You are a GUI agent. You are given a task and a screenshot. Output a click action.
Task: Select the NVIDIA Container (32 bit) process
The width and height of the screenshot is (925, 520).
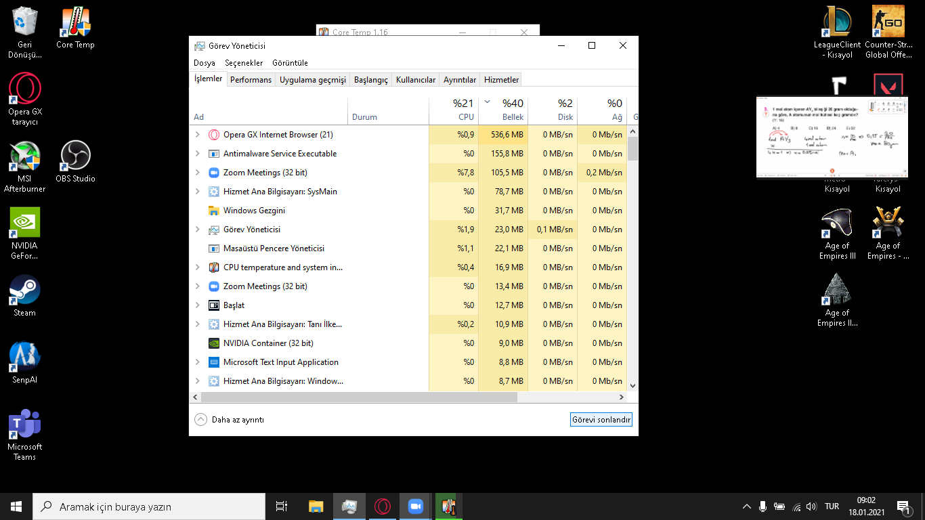tap(408, 343)
